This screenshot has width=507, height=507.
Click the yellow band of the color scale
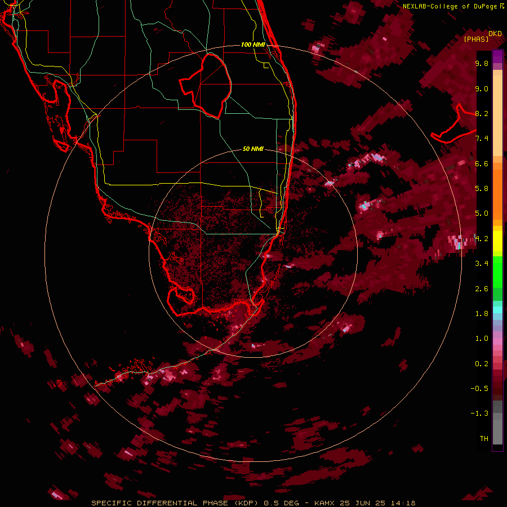click(x=497, y=241)
